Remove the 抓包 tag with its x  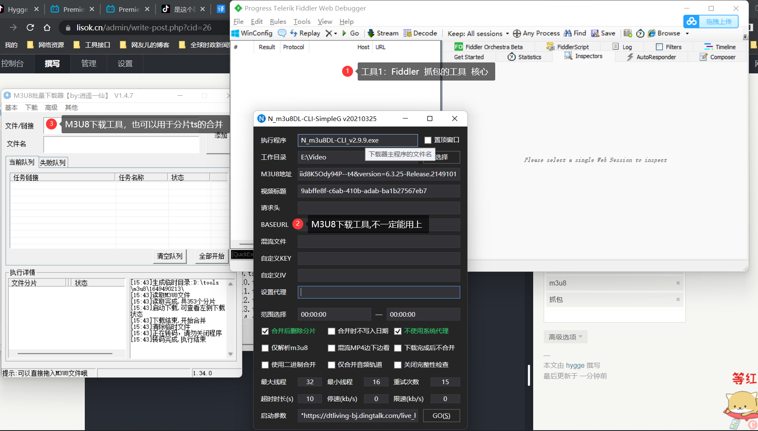[678, 299]
